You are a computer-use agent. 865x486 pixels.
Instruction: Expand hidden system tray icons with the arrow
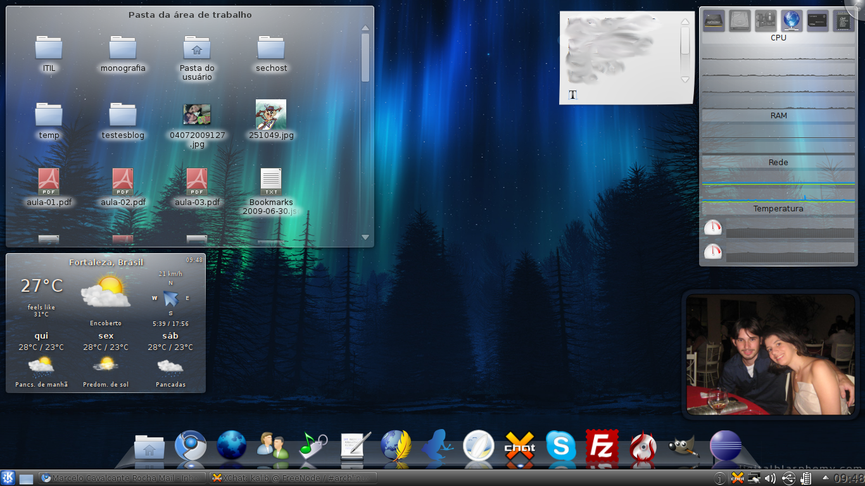click(824, 478)
